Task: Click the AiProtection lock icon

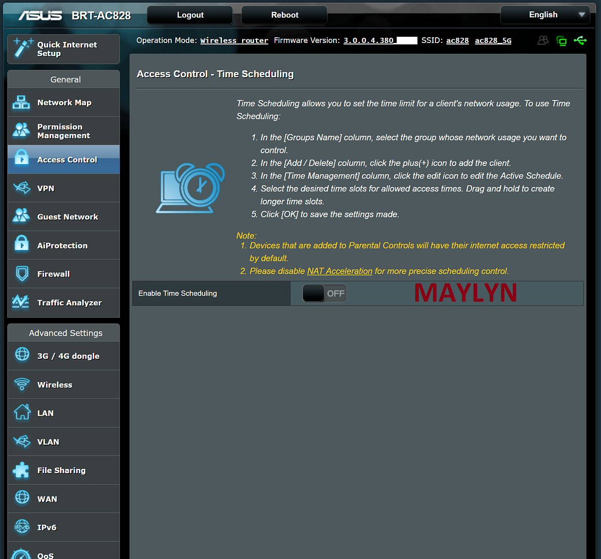Action: pyautogui.click(x=22, y=243)
